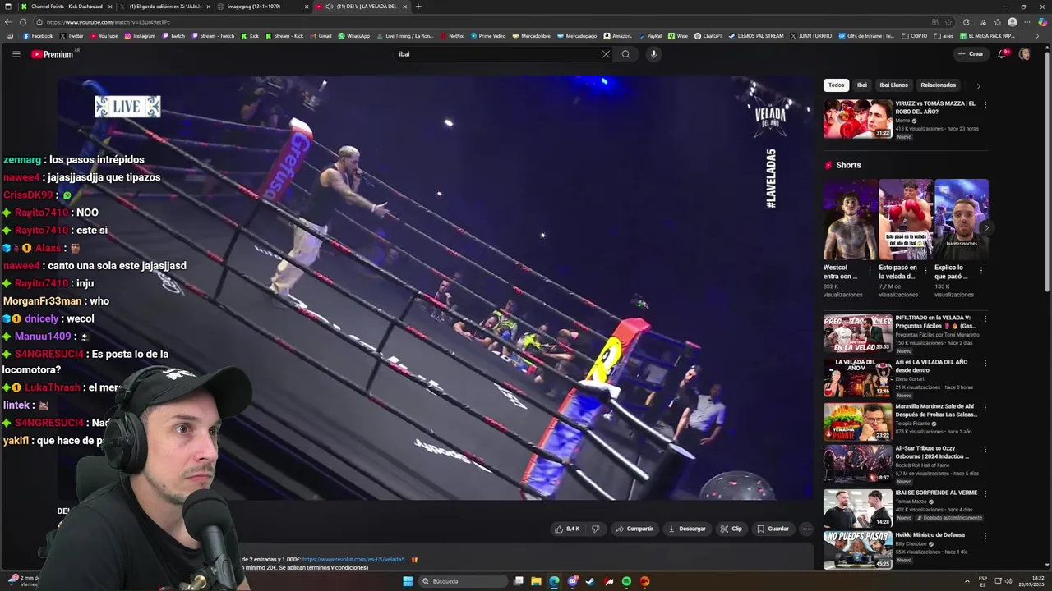This screenshot has width=1052, height=591.
Task: Show next Shorts with arrow
Action: (986, 228)
